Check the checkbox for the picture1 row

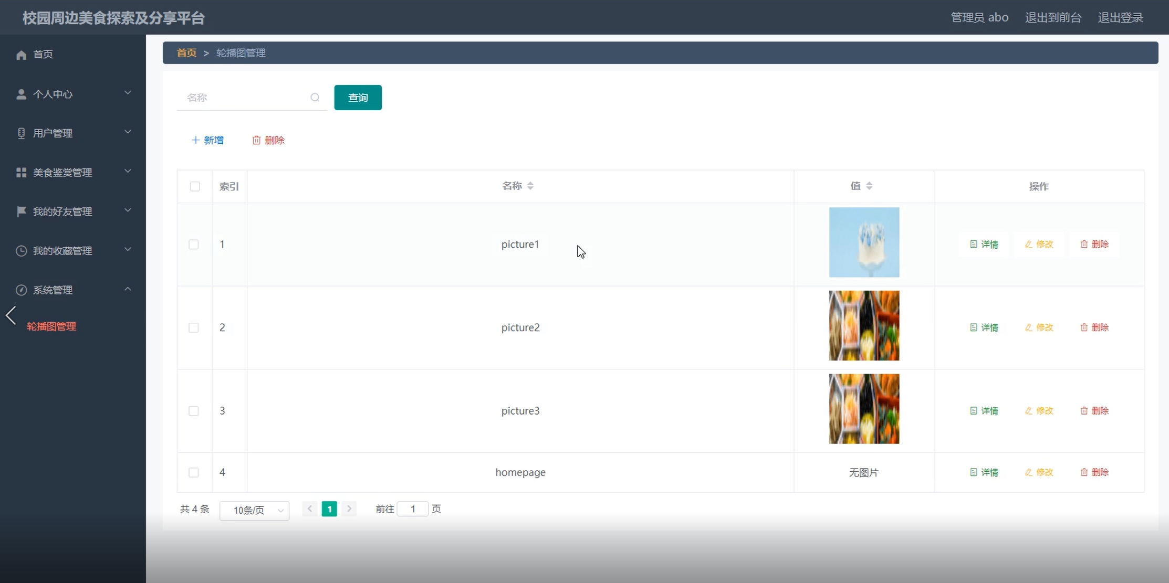(194, 245)
